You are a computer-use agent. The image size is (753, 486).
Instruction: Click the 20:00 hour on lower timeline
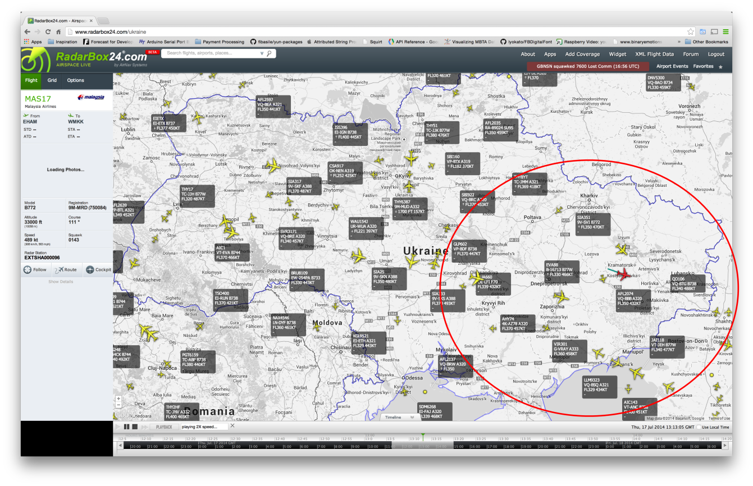pyautogui.click(x=135, y=447)
